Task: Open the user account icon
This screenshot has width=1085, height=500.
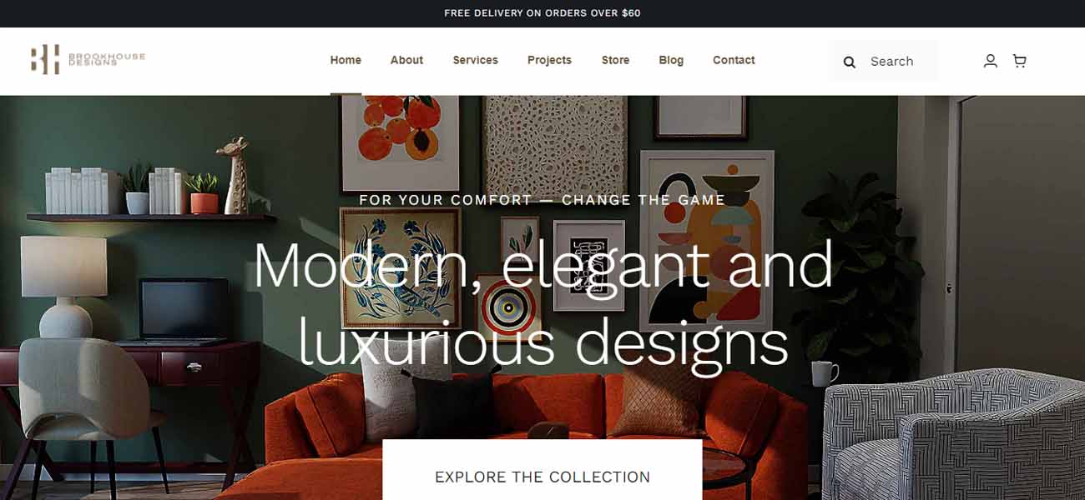Action: point(990,61)
